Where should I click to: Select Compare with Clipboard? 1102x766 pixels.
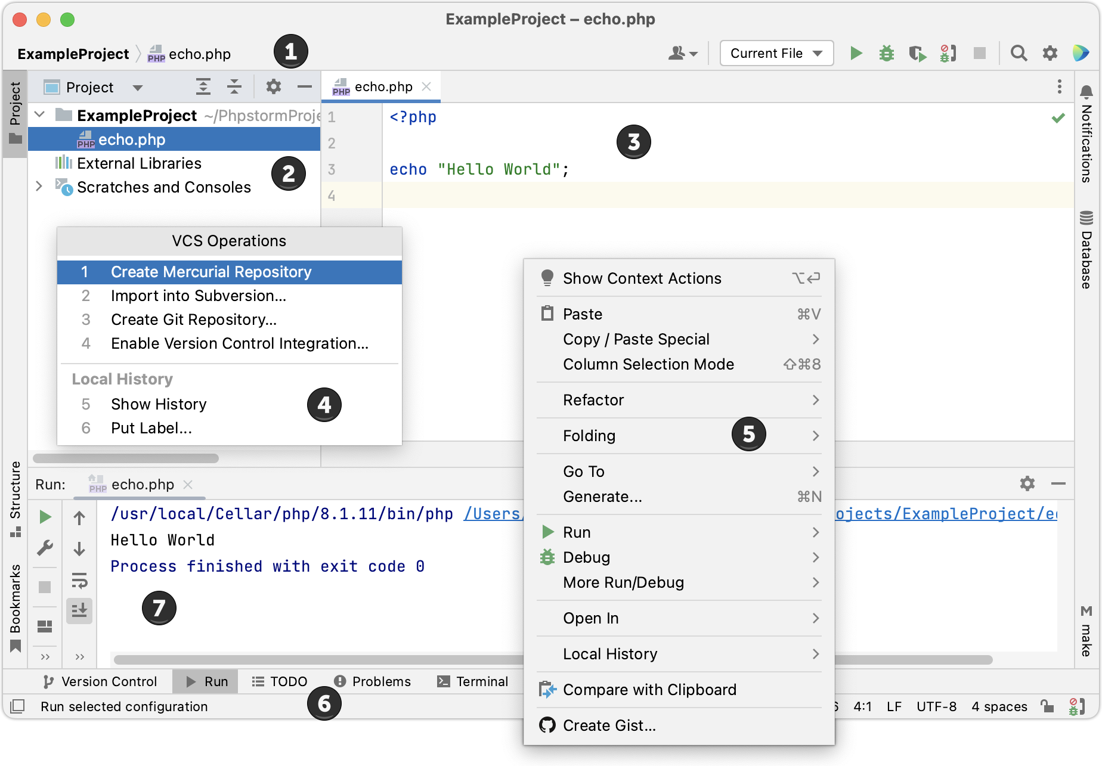679,690
